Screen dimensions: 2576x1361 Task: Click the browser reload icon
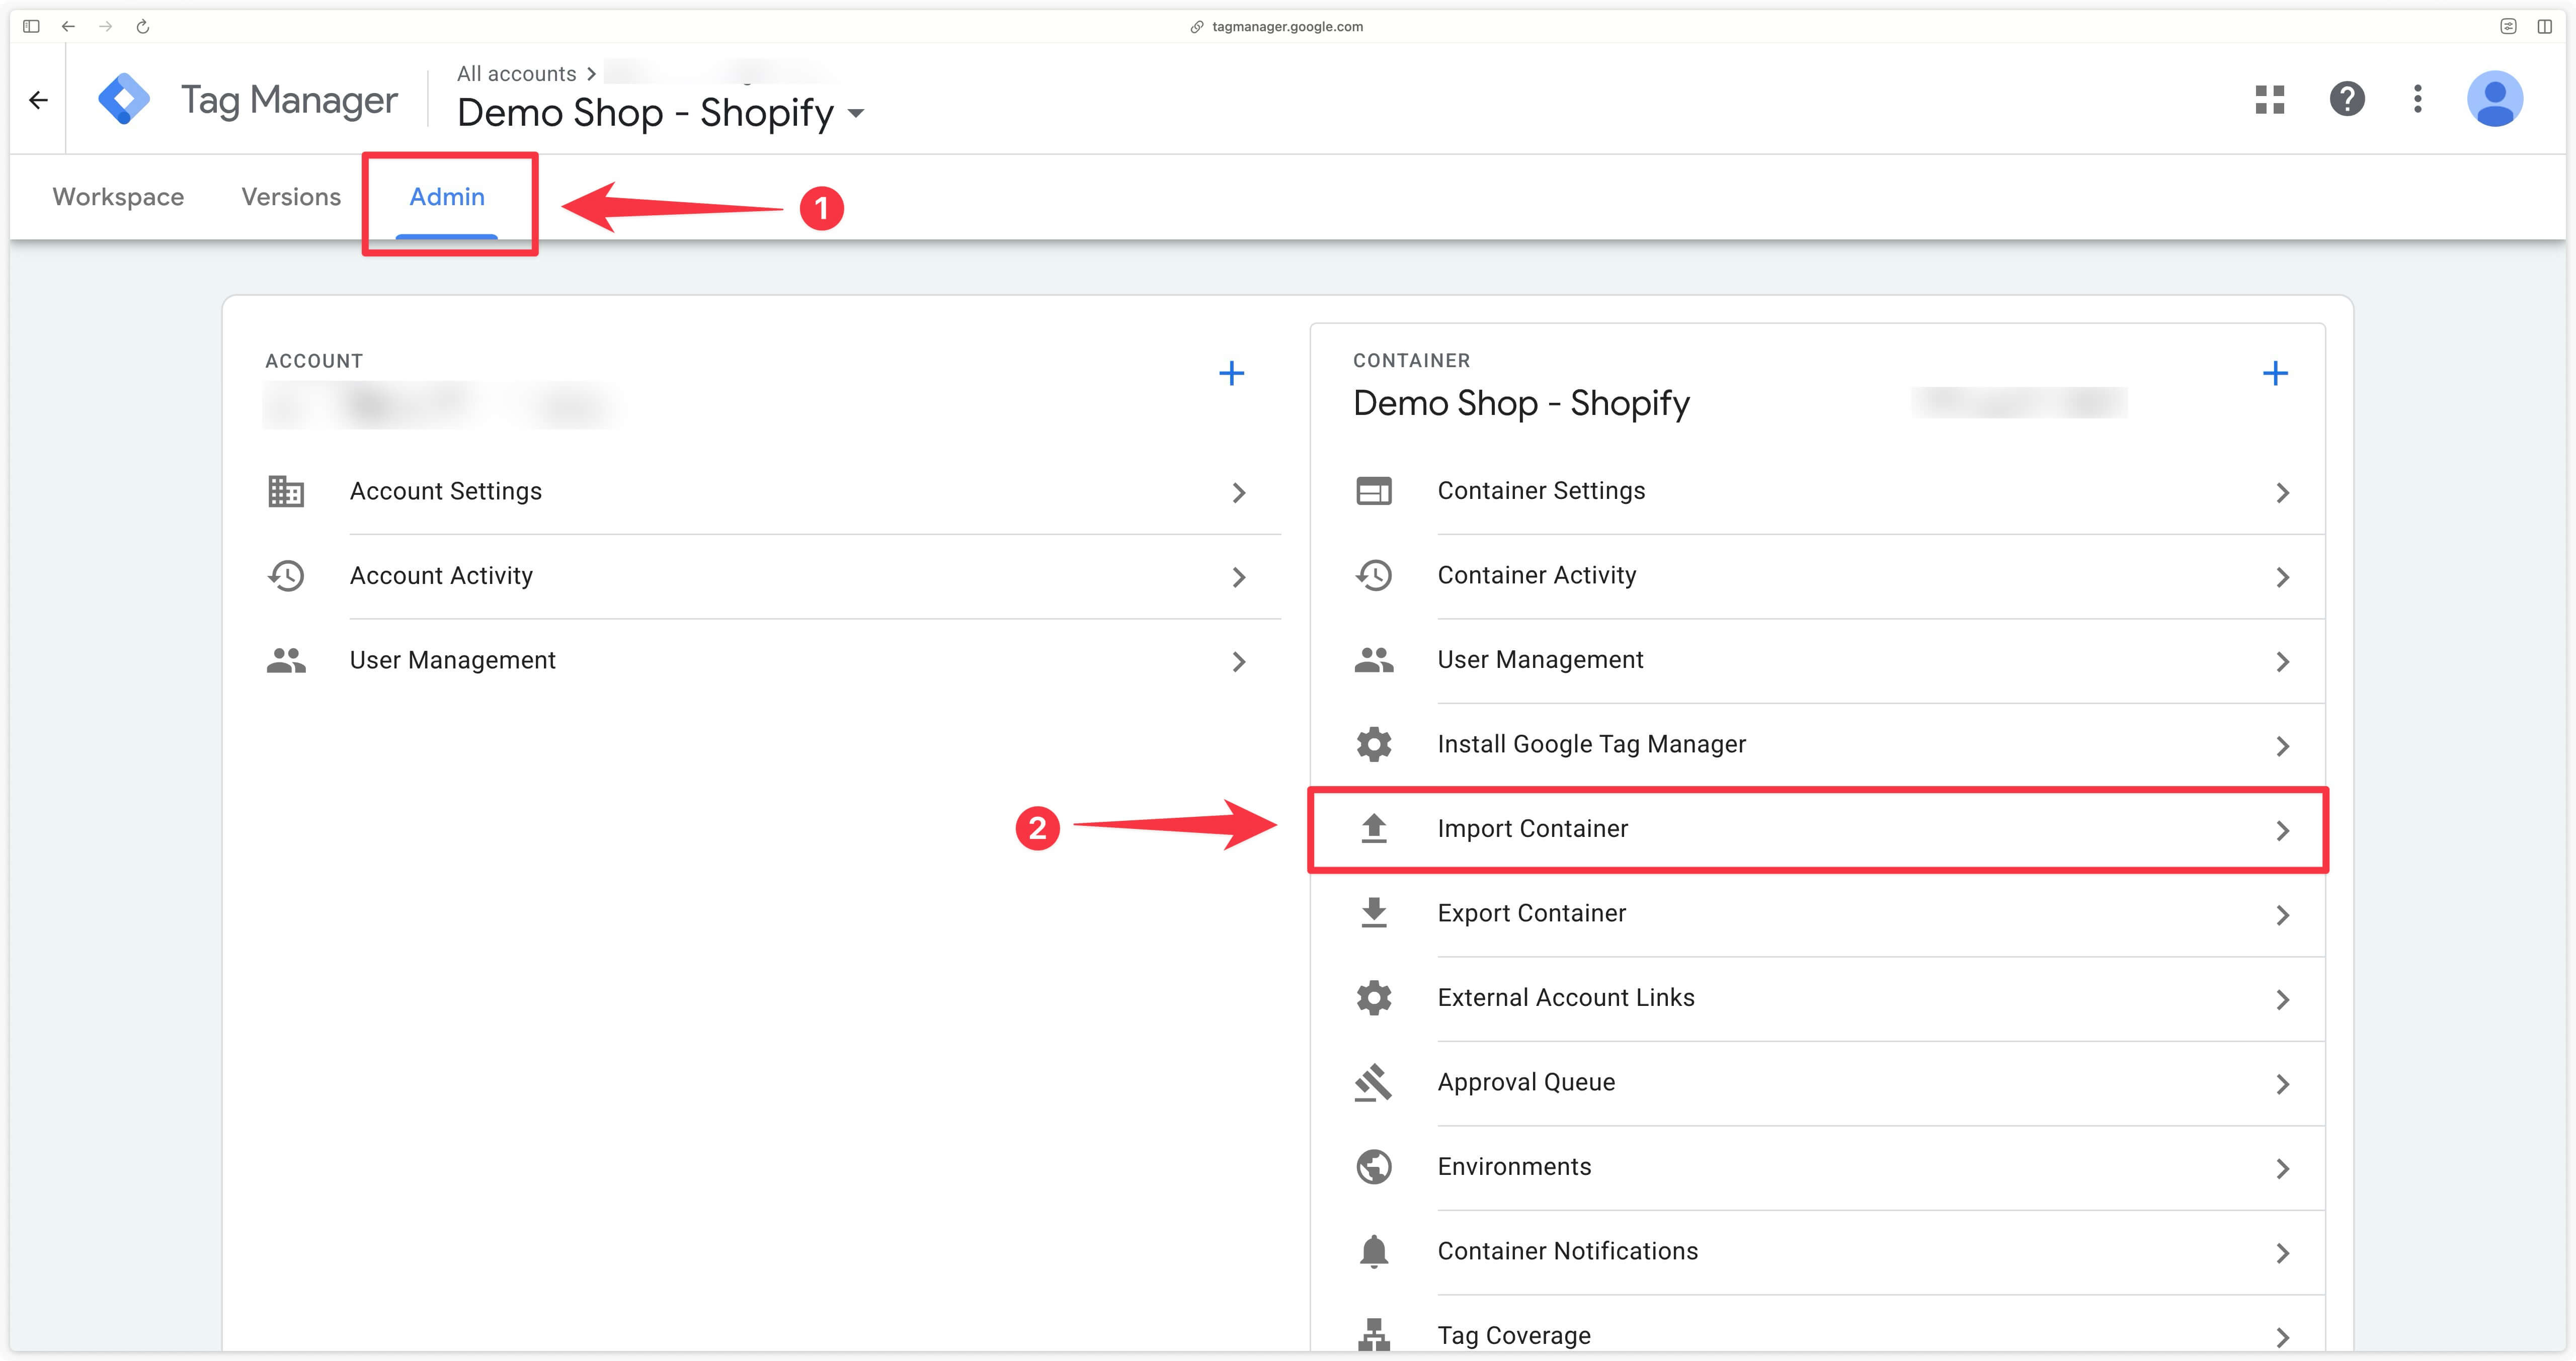[x=142, y=27]
